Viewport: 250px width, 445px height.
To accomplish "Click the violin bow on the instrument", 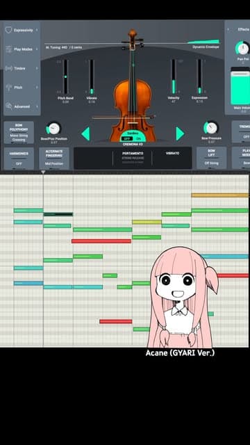I will 124,118.
